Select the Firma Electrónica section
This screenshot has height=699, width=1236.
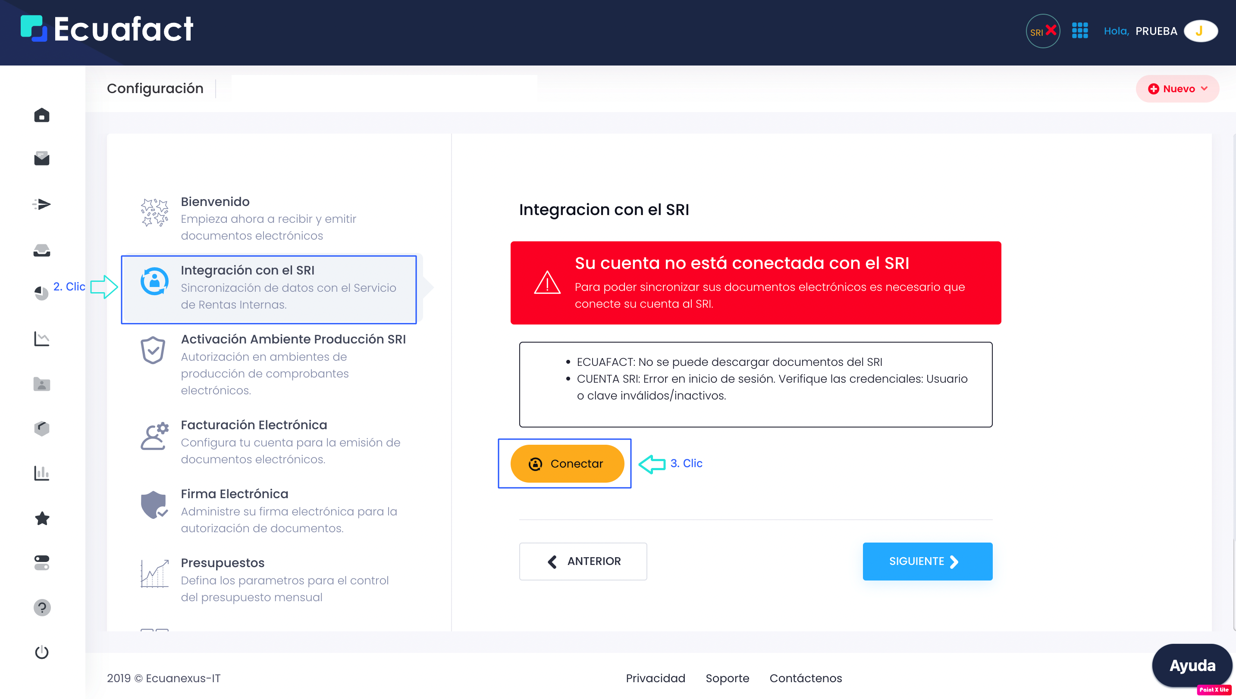point(235,493)
